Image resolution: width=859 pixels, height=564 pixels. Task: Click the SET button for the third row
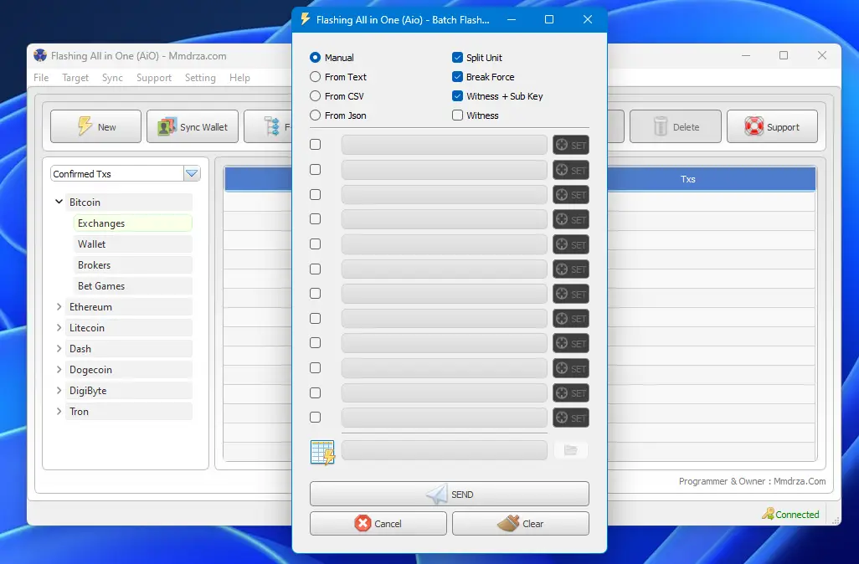(571, 195)
